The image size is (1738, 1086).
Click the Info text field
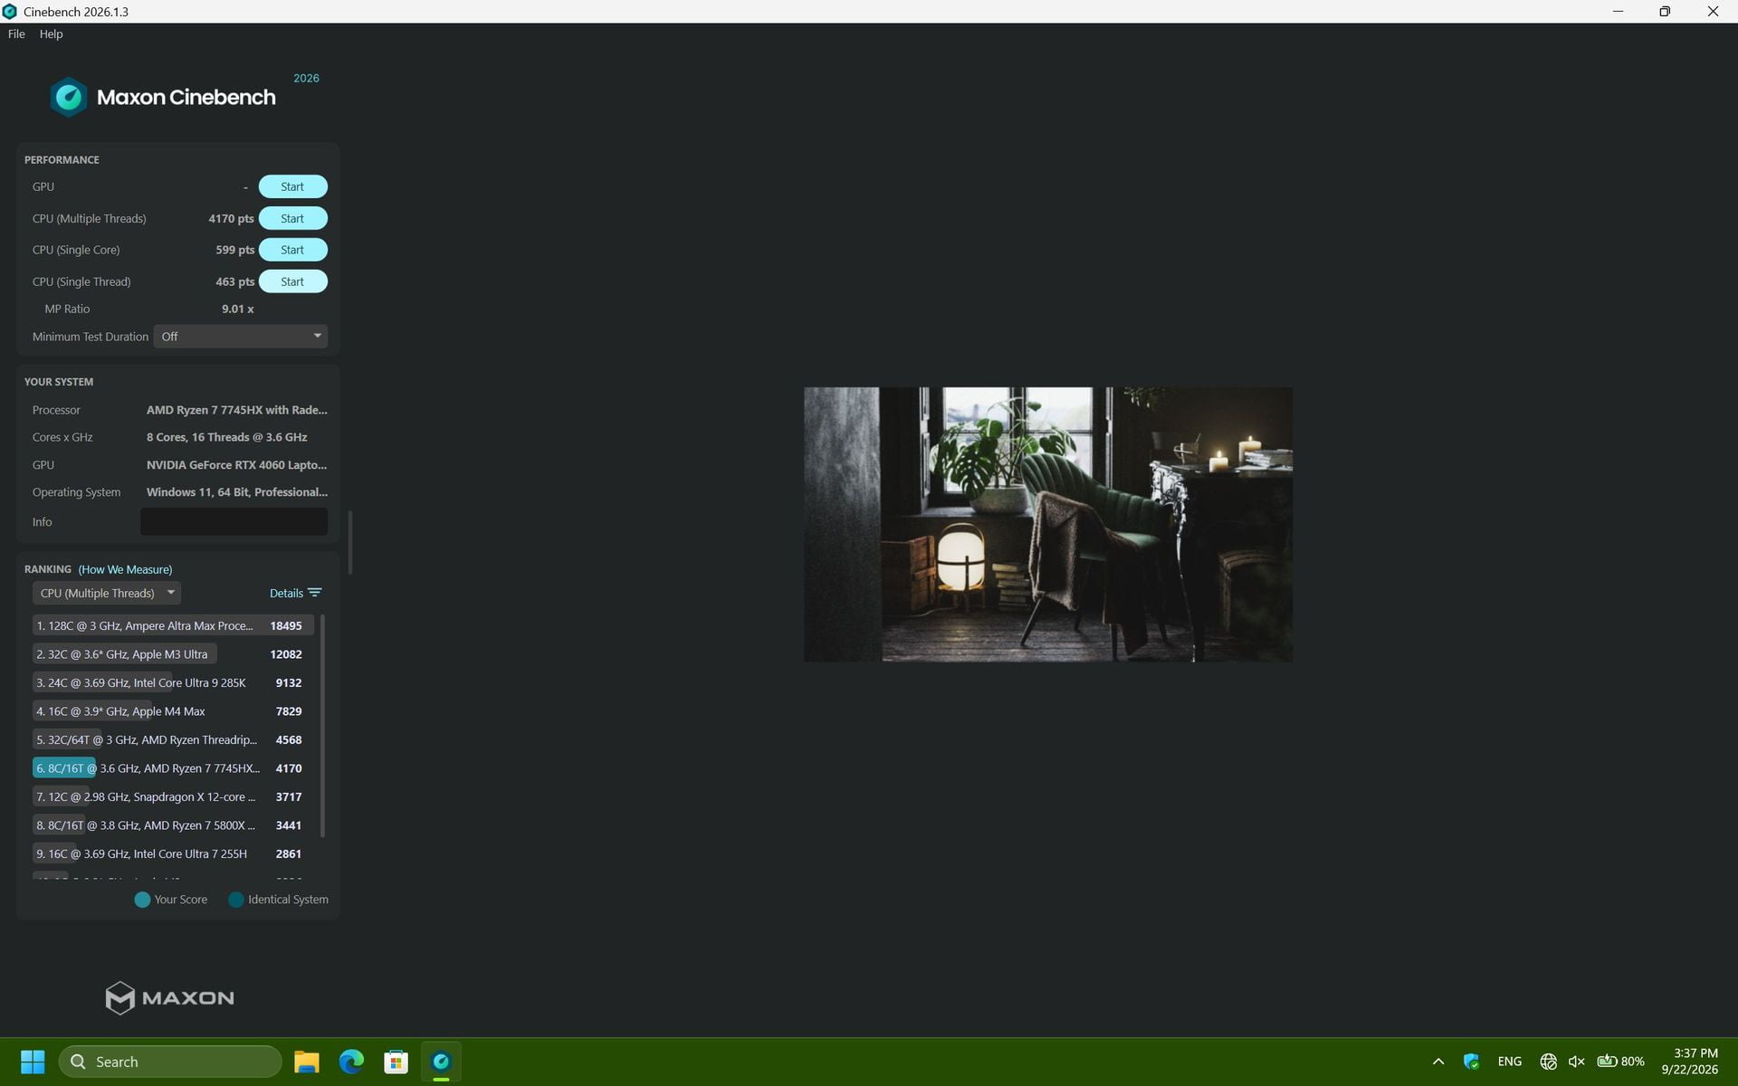[234, 521]
